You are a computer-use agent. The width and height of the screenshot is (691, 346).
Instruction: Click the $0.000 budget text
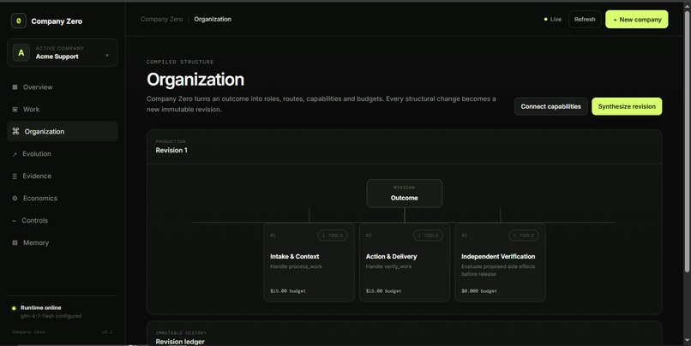pos(479,291)
